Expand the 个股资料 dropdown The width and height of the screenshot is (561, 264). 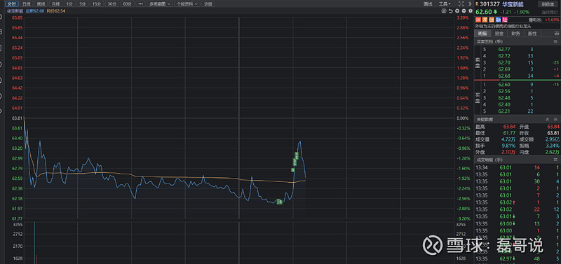187,4
